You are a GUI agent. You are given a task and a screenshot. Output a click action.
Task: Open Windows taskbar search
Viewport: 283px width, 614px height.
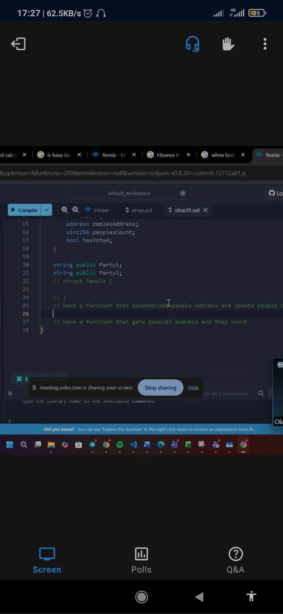(23, 445)
